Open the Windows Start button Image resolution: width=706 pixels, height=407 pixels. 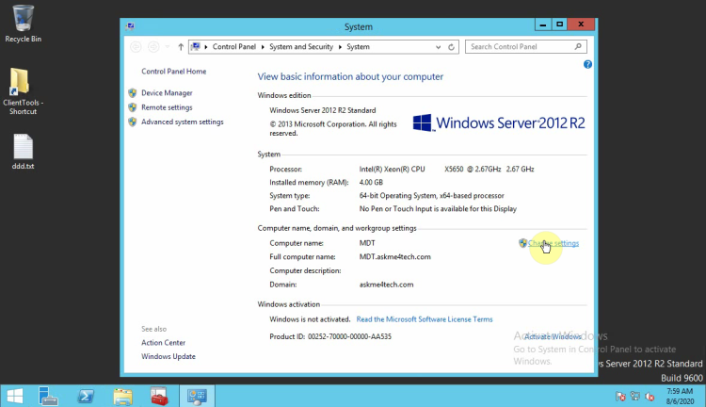(15, 395)
